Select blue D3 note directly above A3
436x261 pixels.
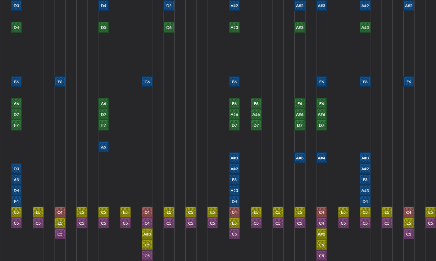click(x=16, y=169)
